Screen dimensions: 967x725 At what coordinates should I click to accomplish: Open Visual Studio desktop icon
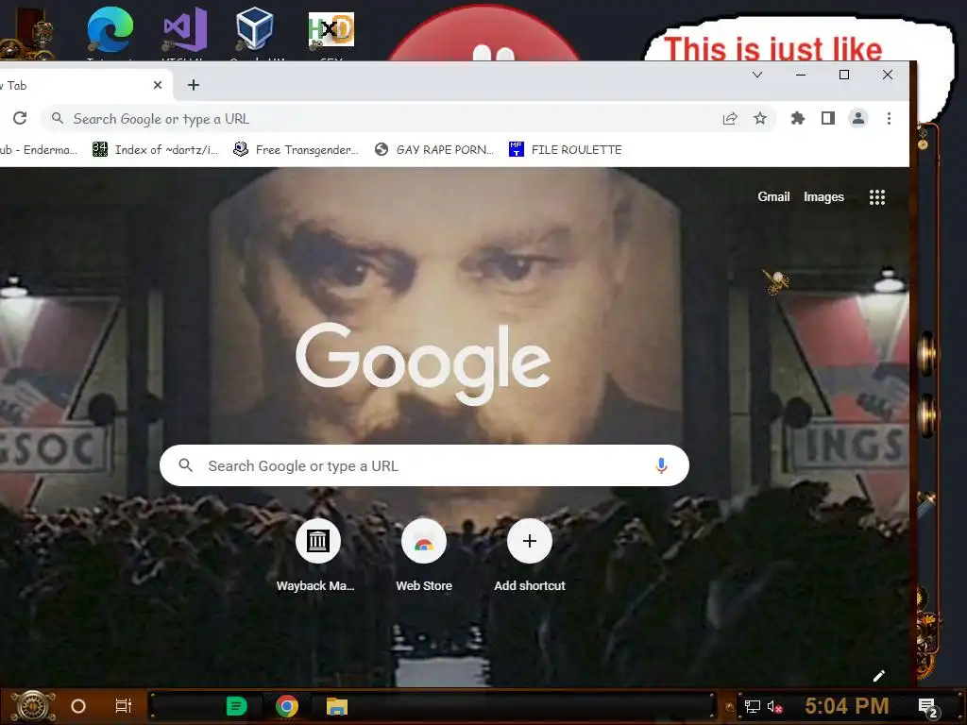pyautogui.click(x=184, y=29)
